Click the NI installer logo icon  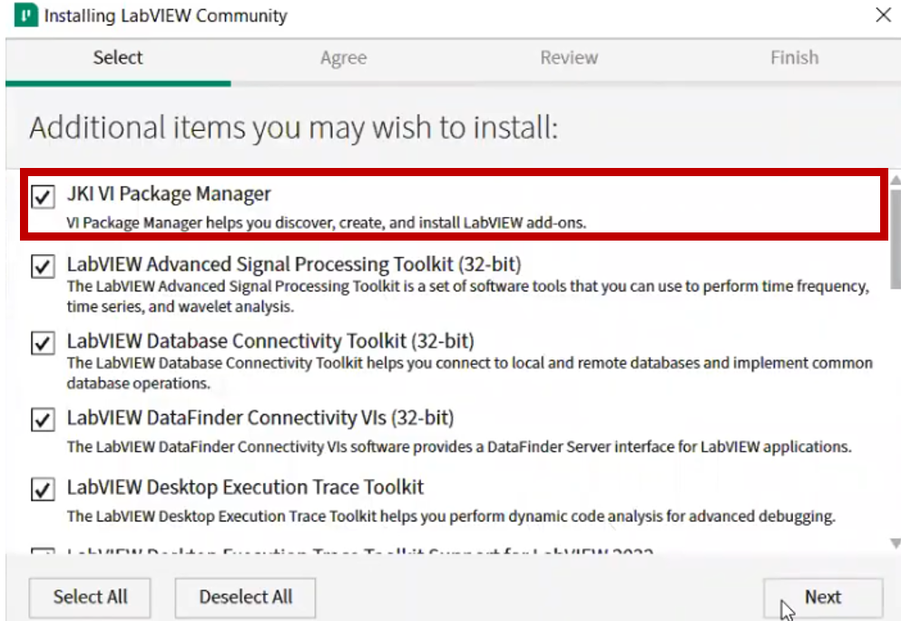click(25, 15)
